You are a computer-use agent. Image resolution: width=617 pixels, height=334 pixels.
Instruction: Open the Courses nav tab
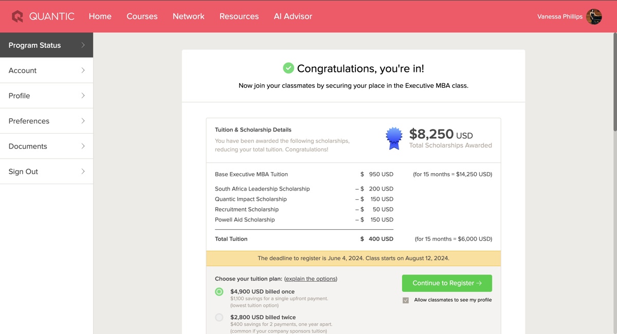click(x=142, y=16)
